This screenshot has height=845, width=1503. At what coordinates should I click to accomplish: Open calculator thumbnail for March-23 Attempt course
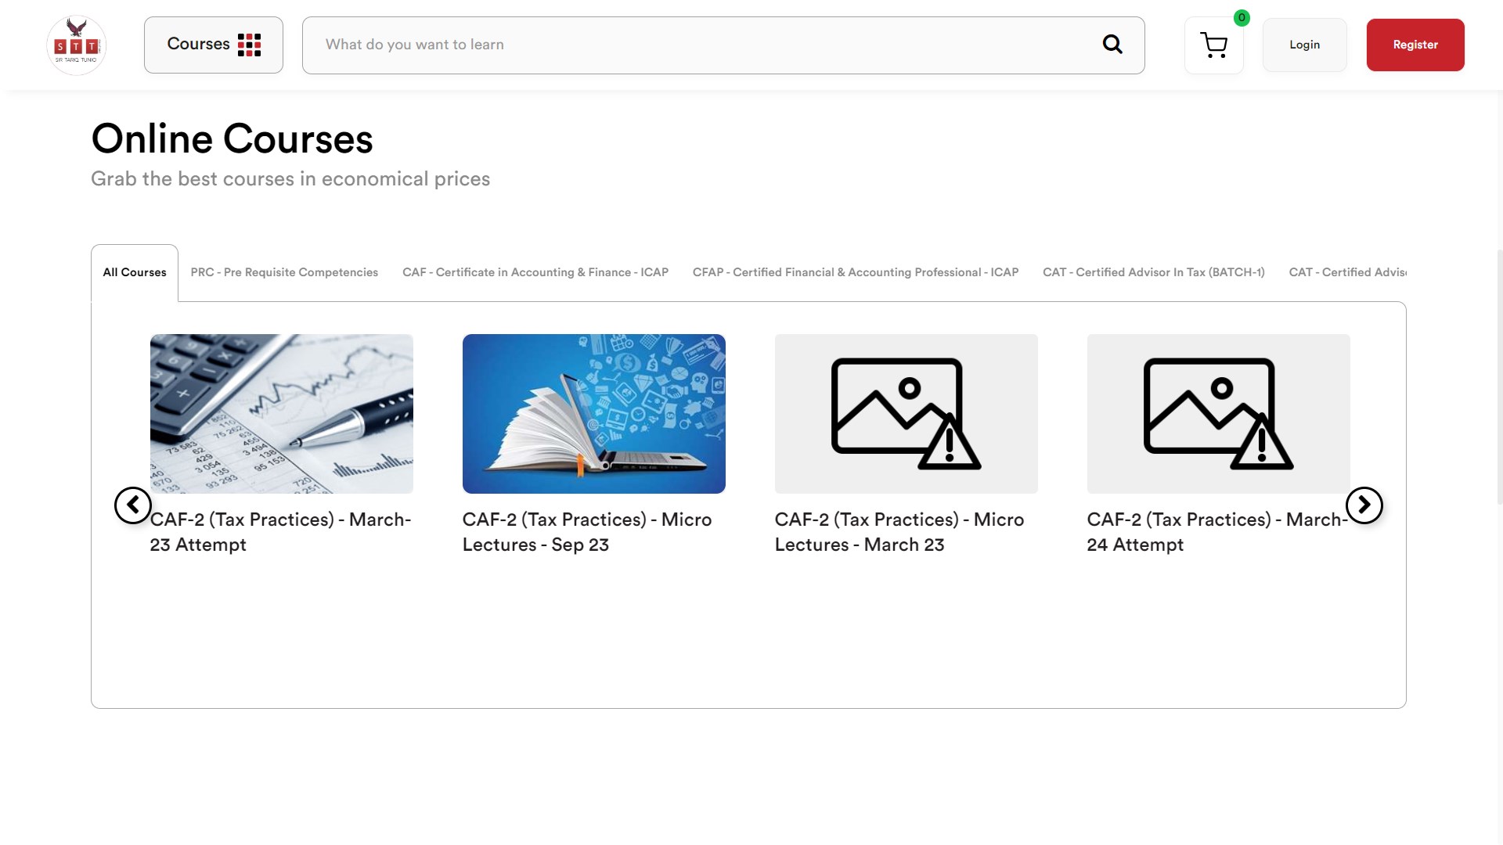(x=281, y=413)
